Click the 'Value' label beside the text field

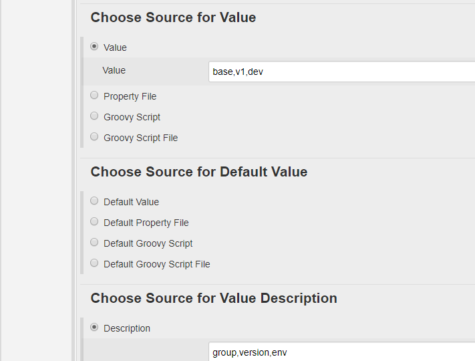114,70
